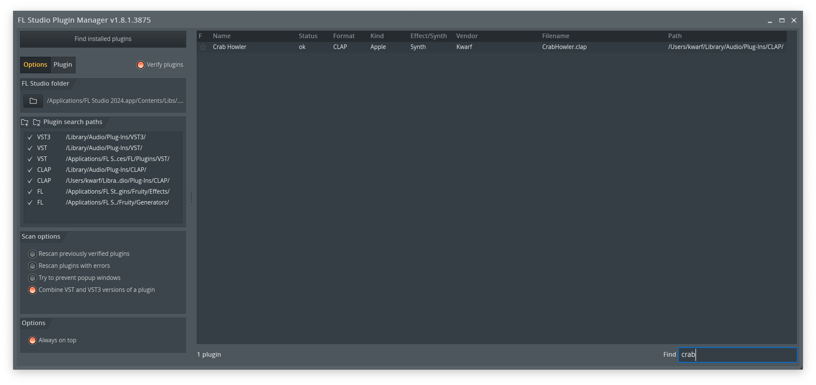The height and width of the screenshot is (385, 816).
Task: Click the CrabHowler.clap filename cell
Action: point(564,47)
